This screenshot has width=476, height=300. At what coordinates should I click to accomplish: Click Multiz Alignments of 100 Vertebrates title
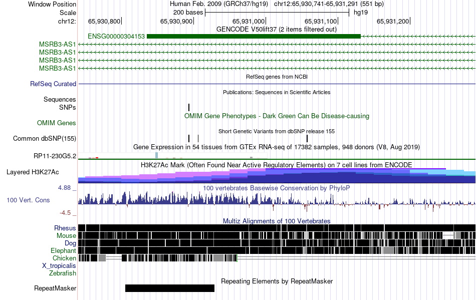click(277, 221)
